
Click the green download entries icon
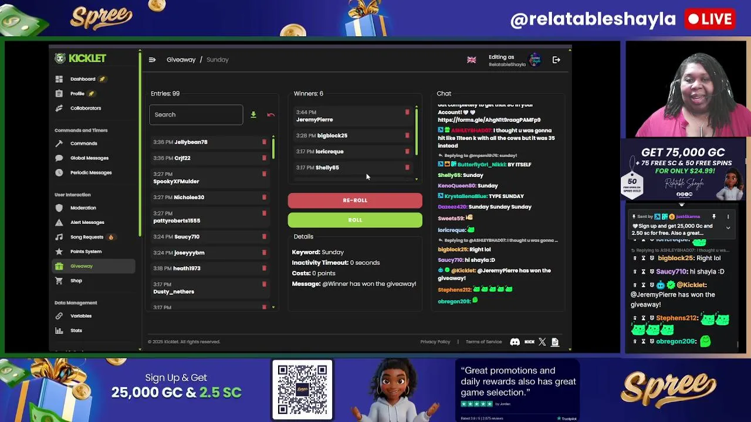[x=253, y=115]
